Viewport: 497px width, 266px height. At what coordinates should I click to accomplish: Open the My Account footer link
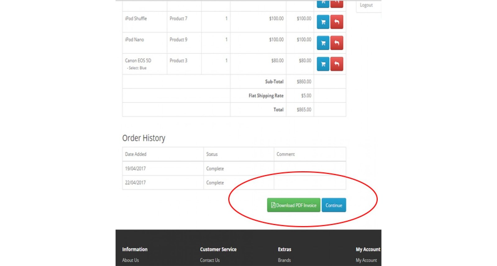(x=366, y=260)
